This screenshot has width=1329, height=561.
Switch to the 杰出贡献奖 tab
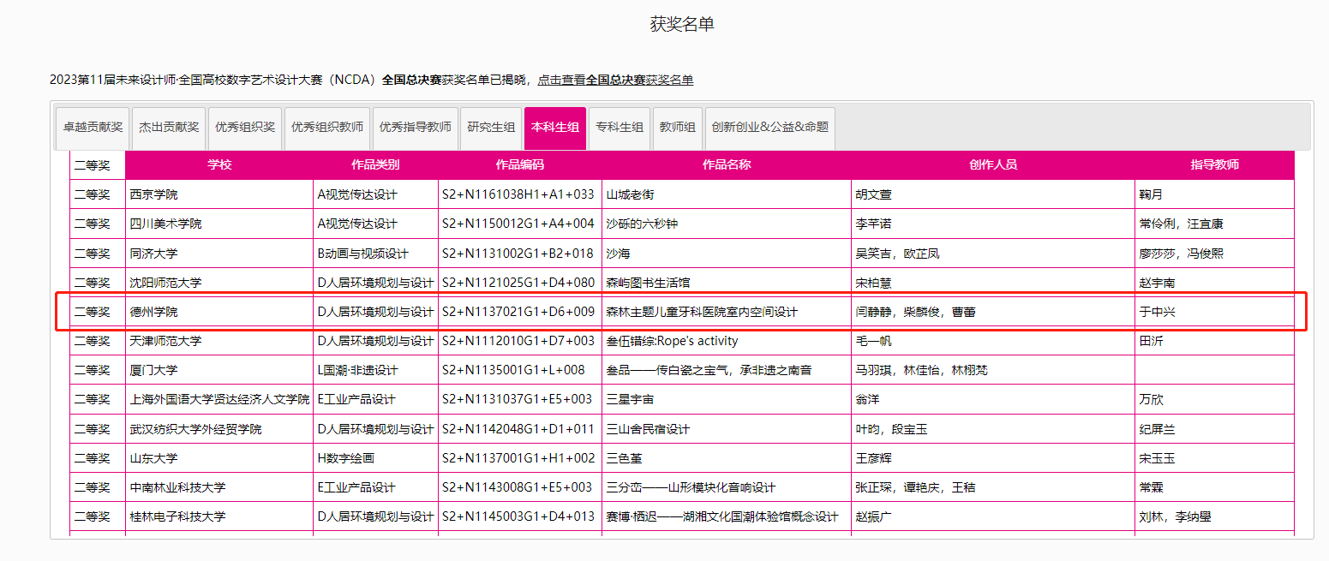point(169,127)
